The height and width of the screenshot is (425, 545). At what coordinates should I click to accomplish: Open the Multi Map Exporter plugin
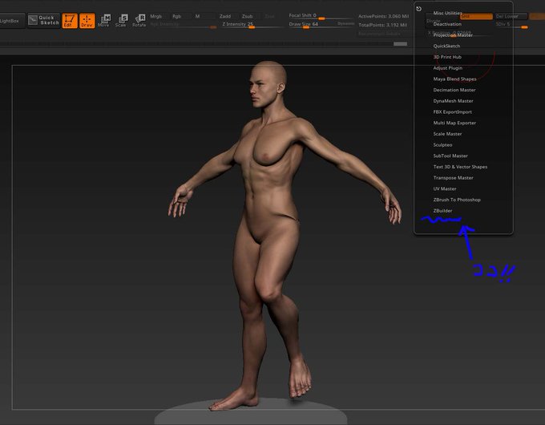(454, 123)
